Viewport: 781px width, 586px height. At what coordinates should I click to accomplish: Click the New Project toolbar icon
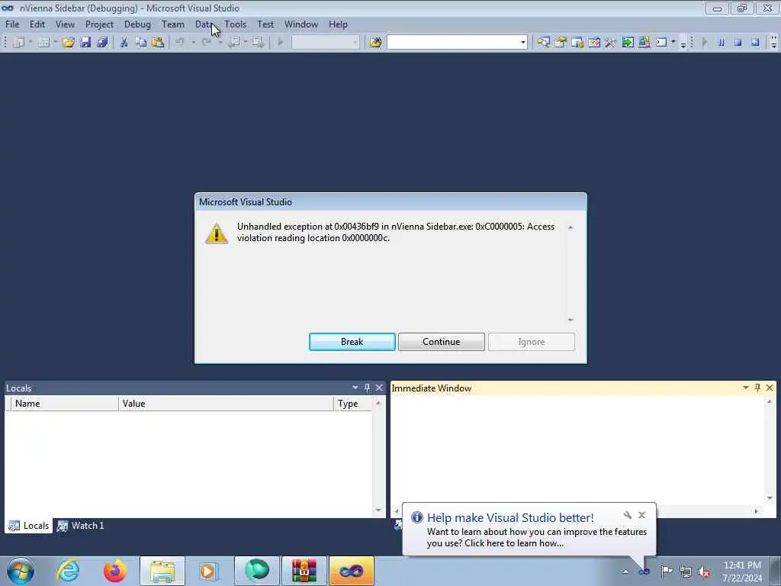coord(18,43)
